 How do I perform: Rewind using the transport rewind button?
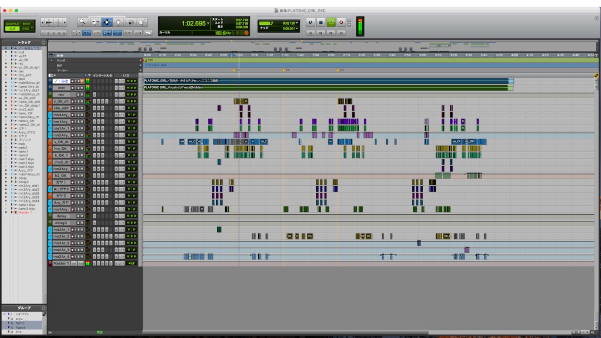[x=321, y=33]
